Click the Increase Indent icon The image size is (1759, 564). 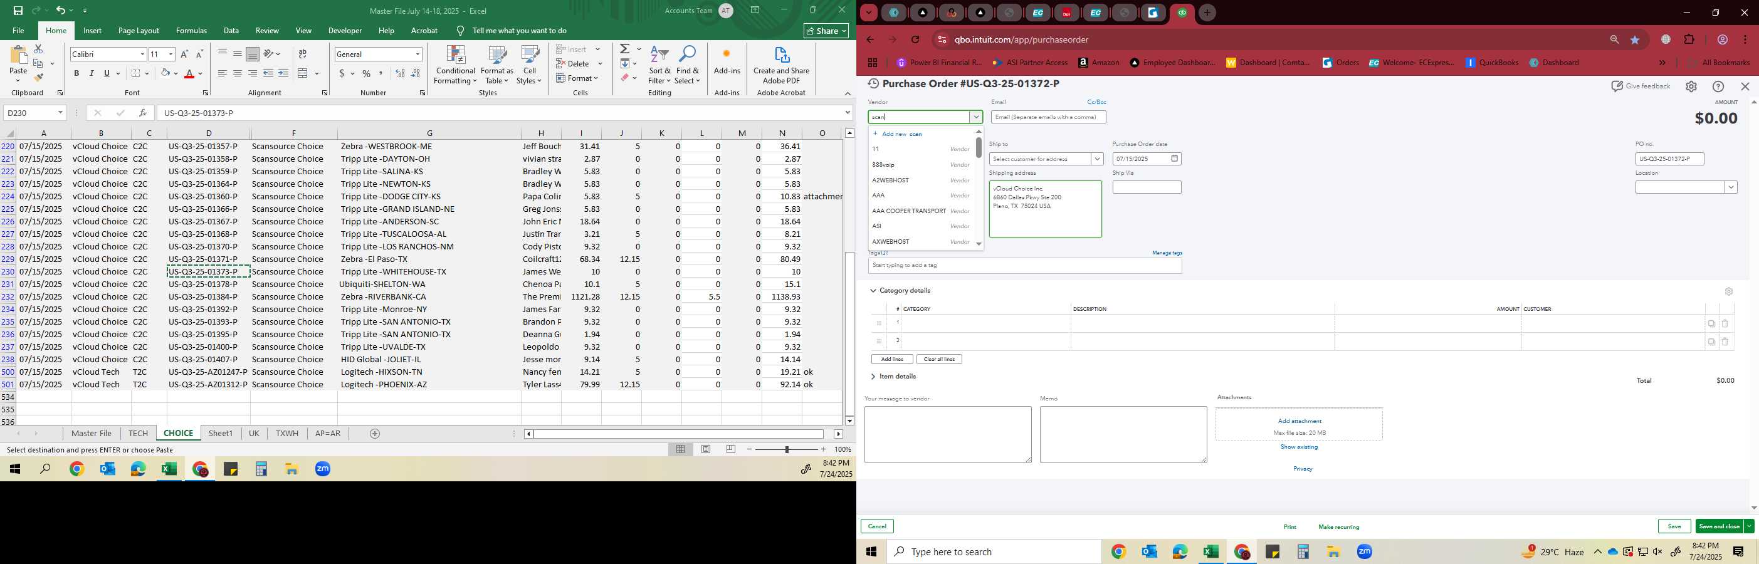click(x=283, y=73)
